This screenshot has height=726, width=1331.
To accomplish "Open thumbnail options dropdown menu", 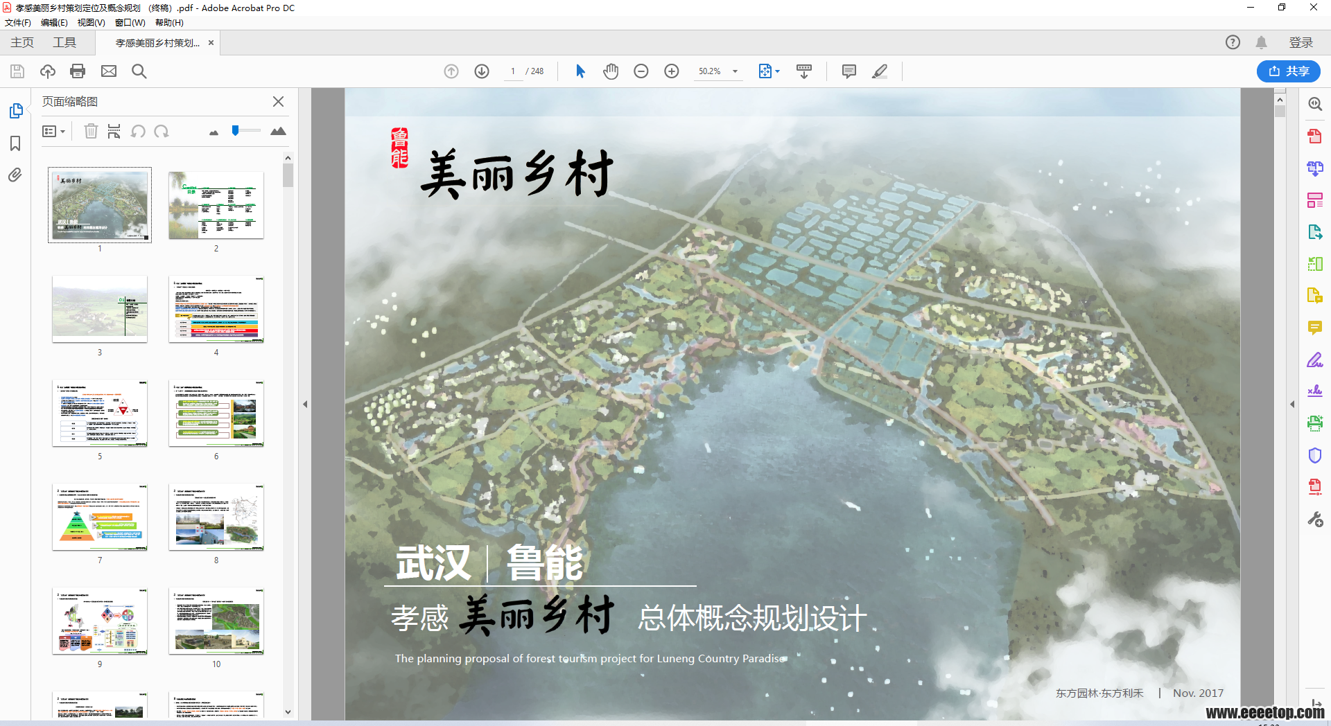I will (x=53, y=131).
